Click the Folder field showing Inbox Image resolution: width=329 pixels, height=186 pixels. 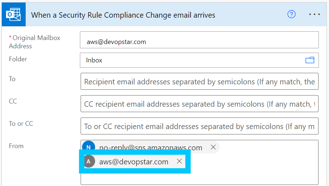[192, 60]
